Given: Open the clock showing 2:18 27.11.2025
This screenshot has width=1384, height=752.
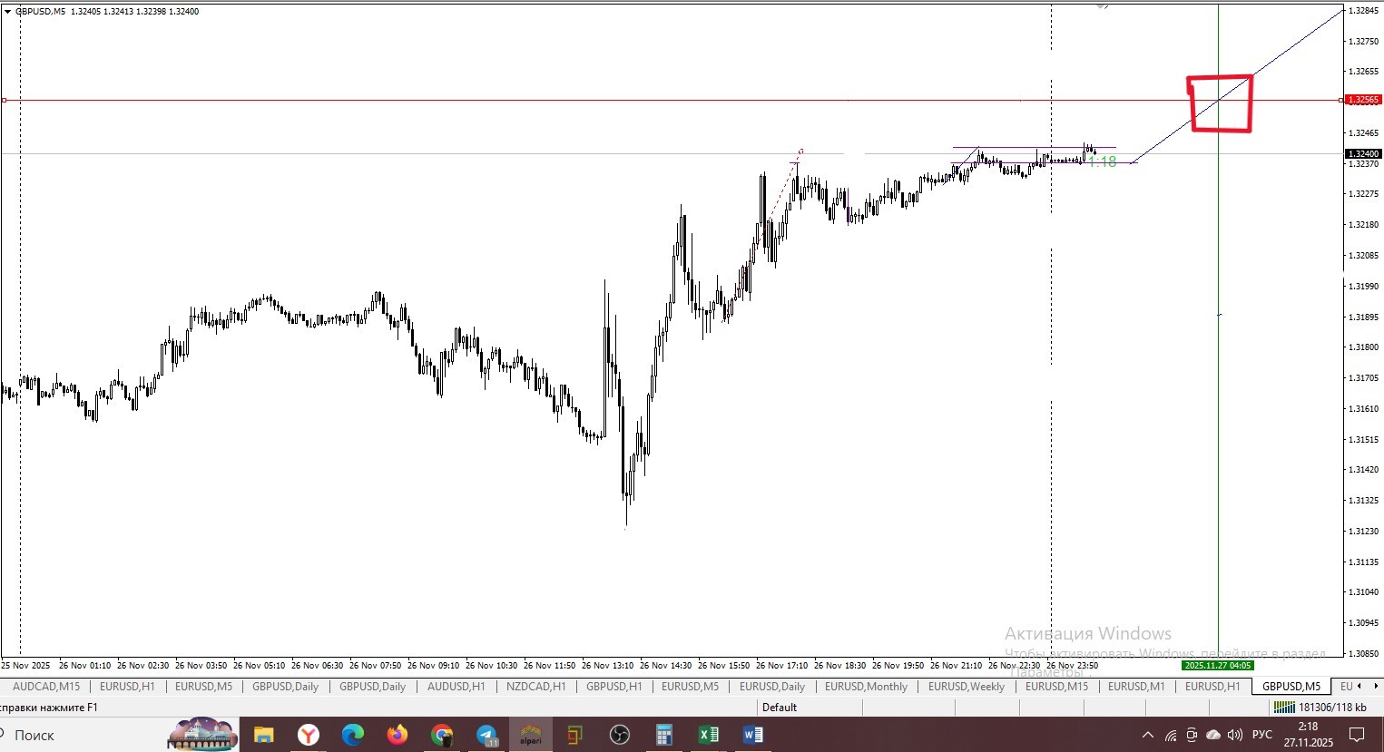Looking at the screenshot, I should coord(1308,735).
